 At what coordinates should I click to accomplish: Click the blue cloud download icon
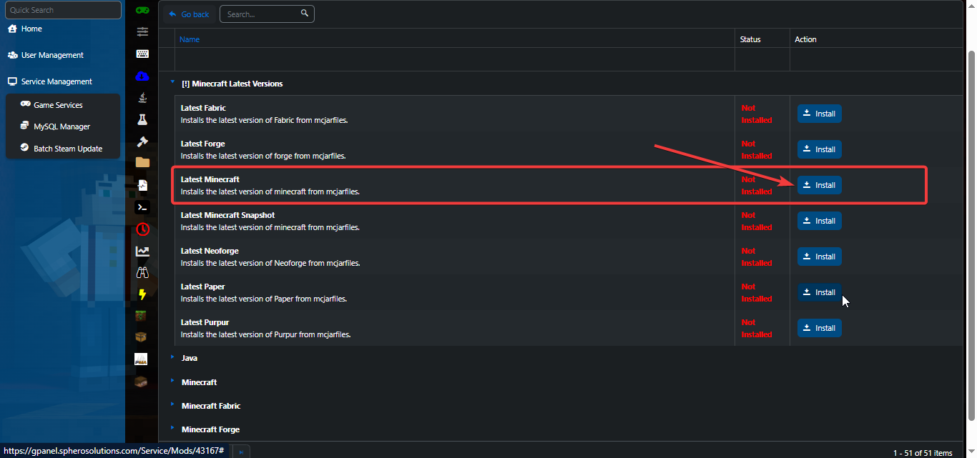pyautogui.click(x=142, y=76)
